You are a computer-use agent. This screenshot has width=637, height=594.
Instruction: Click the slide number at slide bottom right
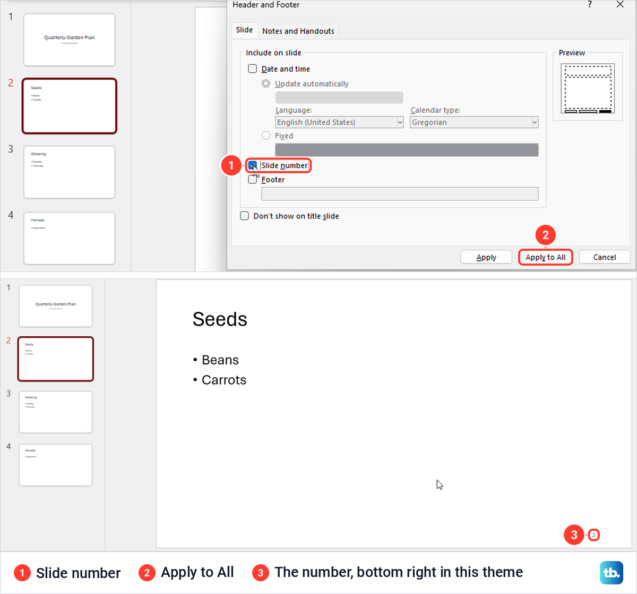coord(594,535)
